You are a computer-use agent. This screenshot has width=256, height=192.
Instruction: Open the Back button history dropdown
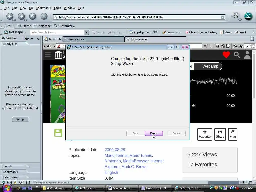pyautogui.click(x=14, y=20)
